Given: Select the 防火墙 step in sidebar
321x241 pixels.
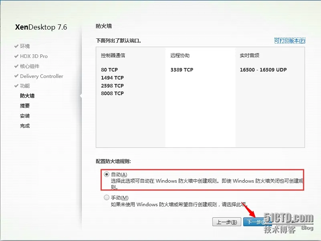Looking at the screenshot, I should 27,96.
